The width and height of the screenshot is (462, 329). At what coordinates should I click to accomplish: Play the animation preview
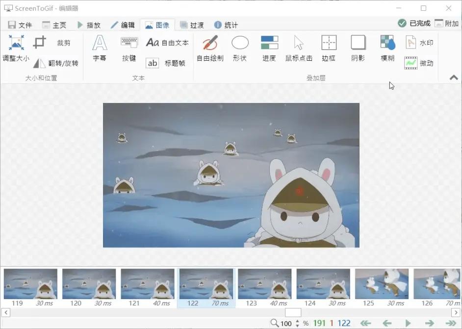pyautogui.click(x=408, y=324)
